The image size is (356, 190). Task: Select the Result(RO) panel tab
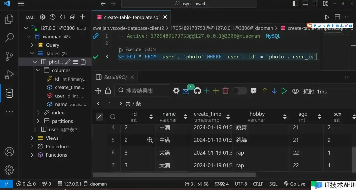[115, 77]
